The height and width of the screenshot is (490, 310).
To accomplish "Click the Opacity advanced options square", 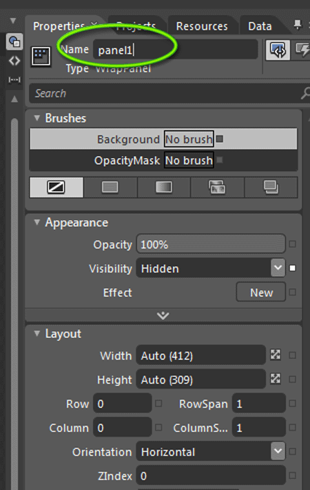I will (292, 244).
